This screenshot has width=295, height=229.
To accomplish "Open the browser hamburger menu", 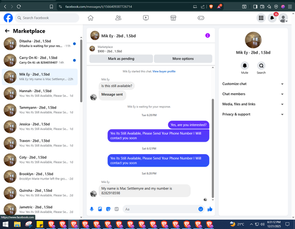I will click(x=290, y=6).
